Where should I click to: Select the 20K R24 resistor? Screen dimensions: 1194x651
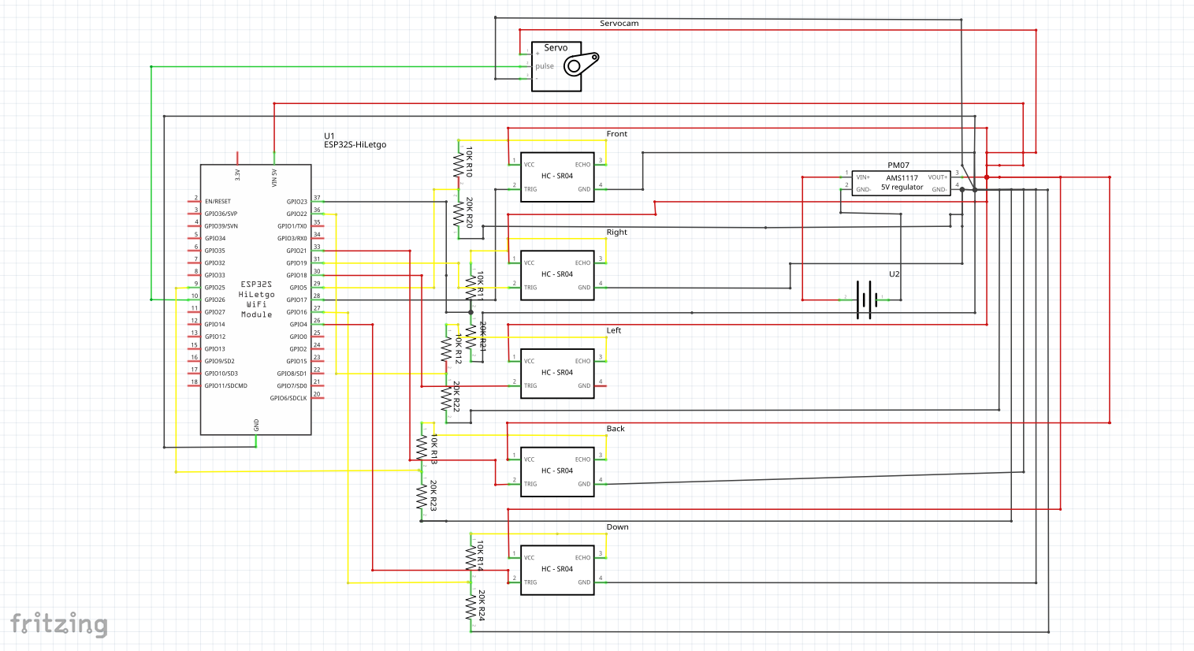pos(471,606)
